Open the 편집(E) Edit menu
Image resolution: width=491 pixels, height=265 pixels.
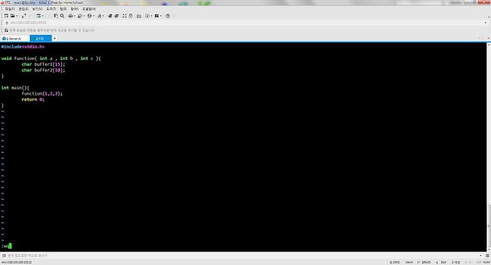pyautogui.click(x=23, y=9)
